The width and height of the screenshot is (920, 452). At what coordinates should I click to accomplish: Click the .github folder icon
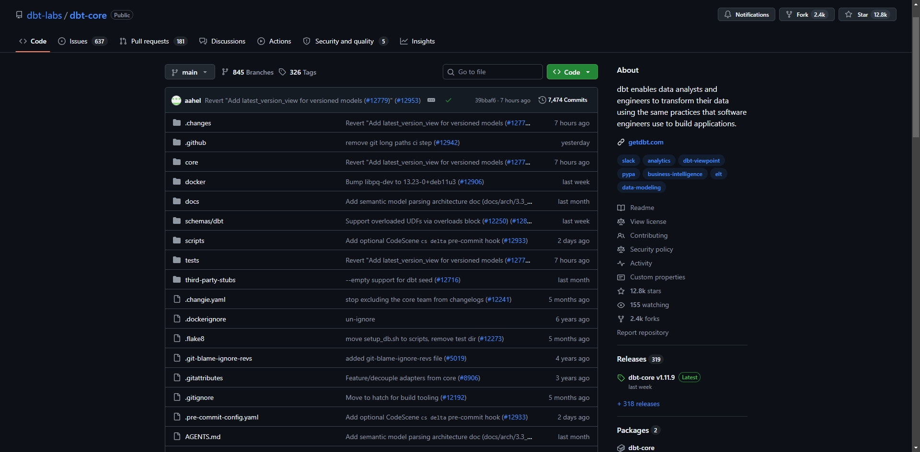click(177, 142)
